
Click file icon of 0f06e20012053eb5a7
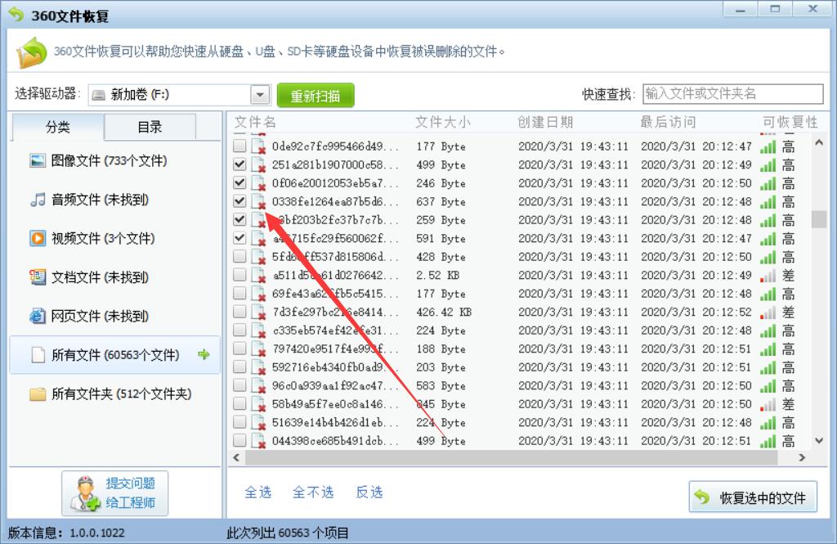coord(258,183)
